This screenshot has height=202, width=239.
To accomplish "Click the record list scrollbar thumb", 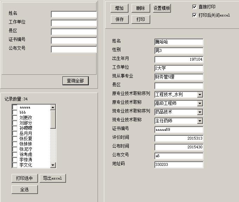I will click(53, 119).
